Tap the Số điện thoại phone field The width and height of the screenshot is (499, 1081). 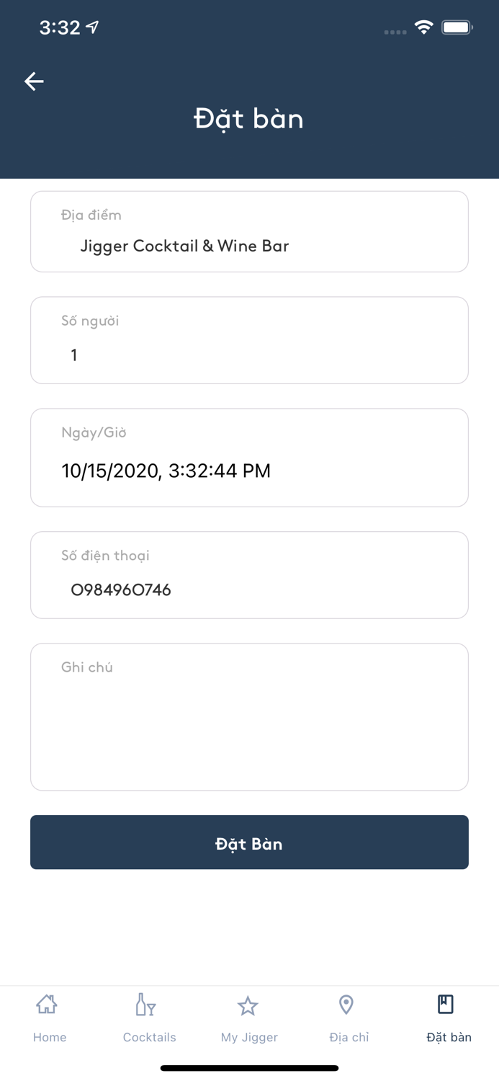[x=249, y=574]
